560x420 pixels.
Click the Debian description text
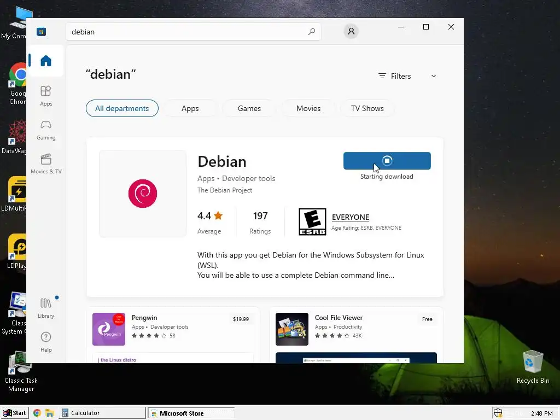coord(311,265)
